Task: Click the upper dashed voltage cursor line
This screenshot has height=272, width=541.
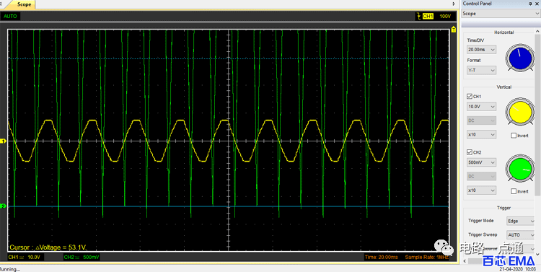Action: (x=228, y=58)
